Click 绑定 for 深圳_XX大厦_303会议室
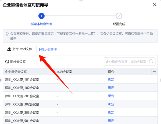This screenshot has width=161, height=124. click(111, 112)
